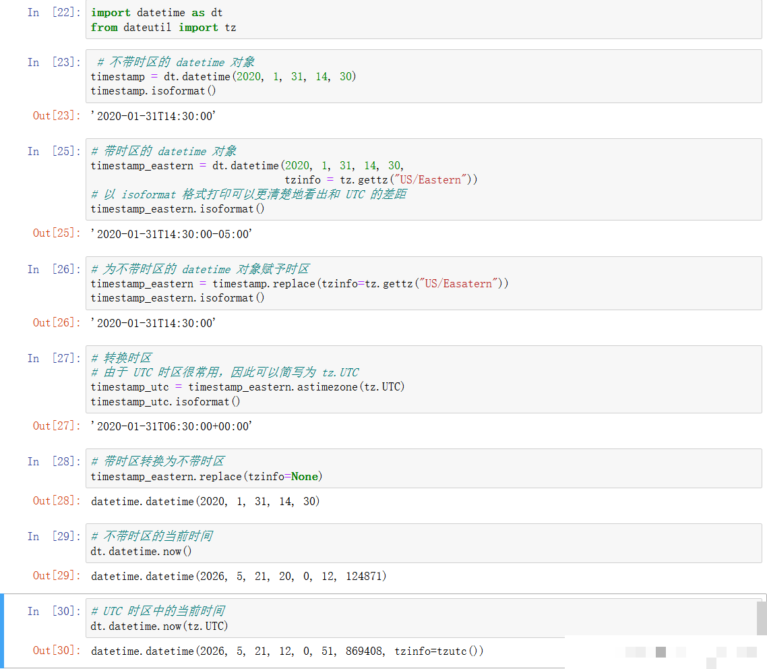Viewport: 767px width, 669px height.
Task: Click the In [30] prompt label
Action: click(x=54, y=612)
